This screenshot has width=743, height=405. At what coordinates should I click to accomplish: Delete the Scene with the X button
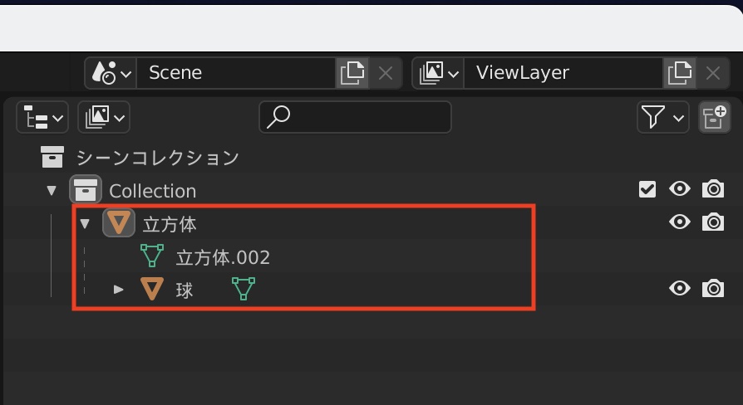pyautogui.click(x=386, y=73)
